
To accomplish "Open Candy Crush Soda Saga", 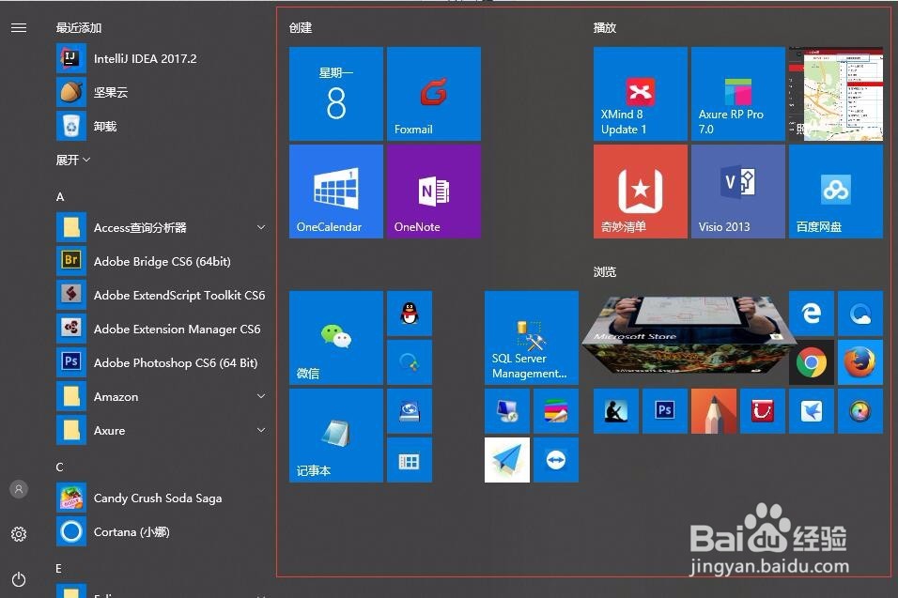I will pos(163,498).
